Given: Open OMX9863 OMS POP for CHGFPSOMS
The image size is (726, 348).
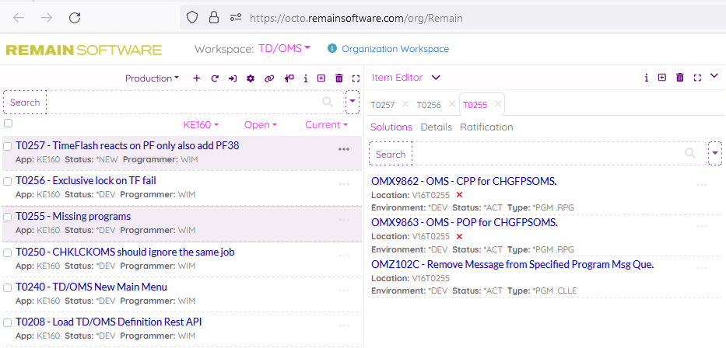Looking at the screenshot, I should coord(465,223).
